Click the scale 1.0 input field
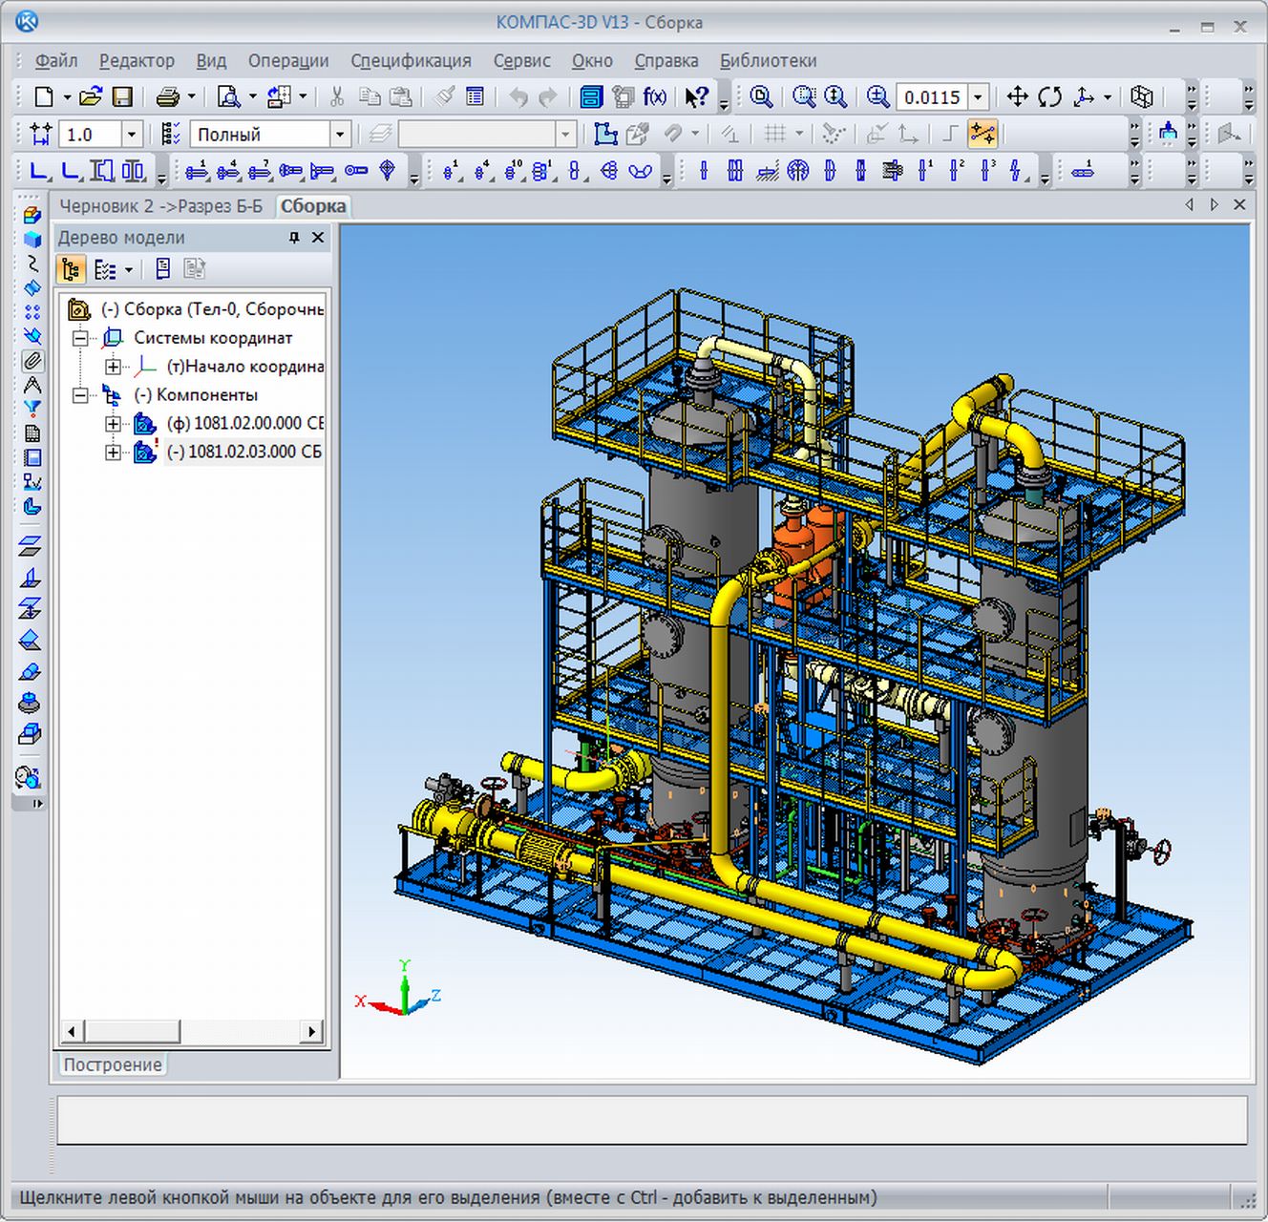The height and width of the screenshot is (1222, 1268). pyautogui.click(x=90, y=135)
